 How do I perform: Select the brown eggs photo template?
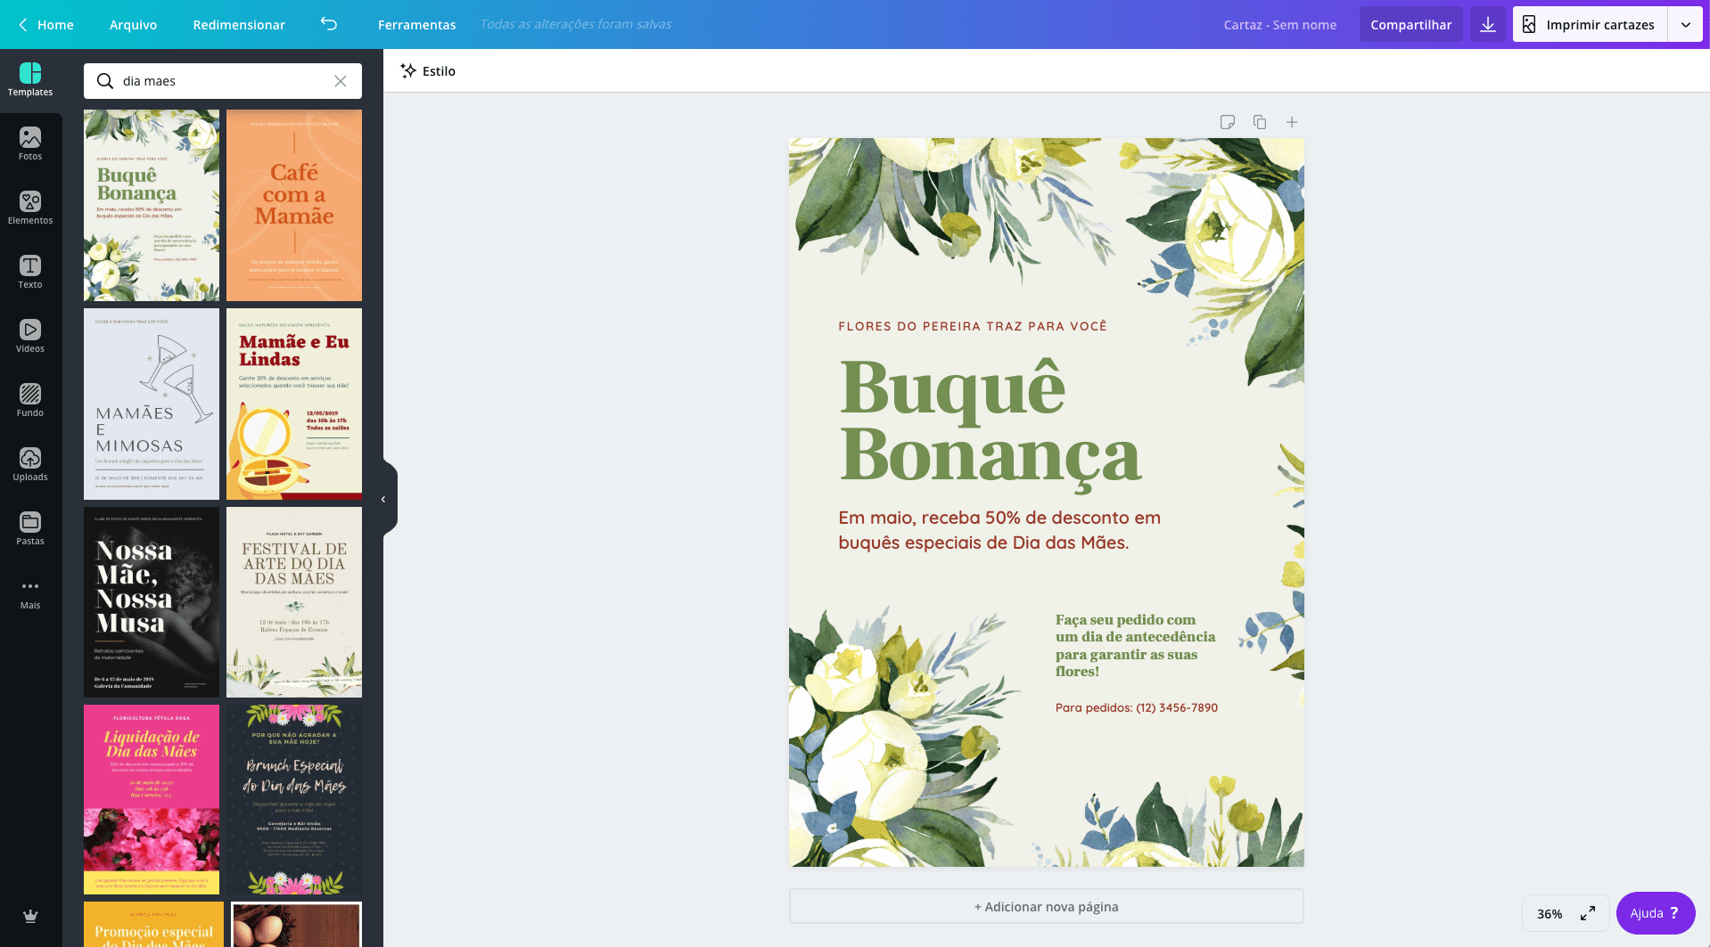[297, 925]
